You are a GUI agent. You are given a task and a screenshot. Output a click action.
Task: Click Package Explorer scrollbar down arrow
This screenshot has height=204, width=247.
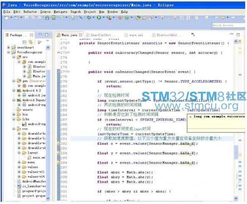[x=48, y=198]
